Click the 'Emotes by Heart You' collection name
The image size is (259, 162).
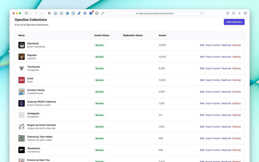click(x=39, y=160)
